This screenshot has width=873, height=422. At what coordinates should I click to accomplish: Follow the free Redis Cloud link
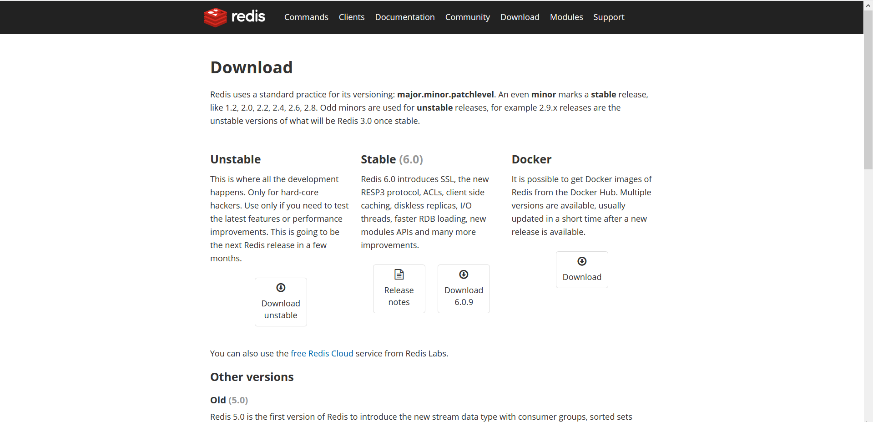coord(322,353)
